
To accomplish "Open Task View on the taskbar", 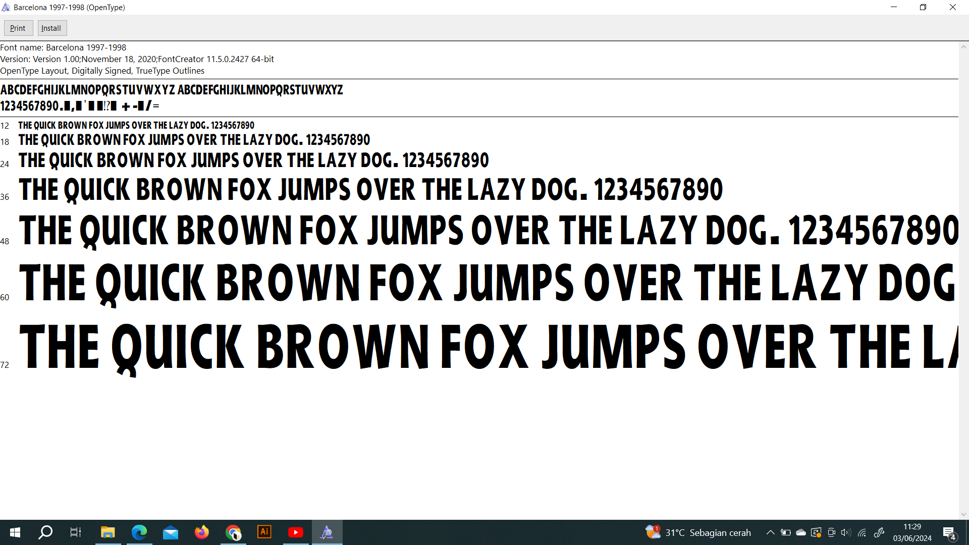I will (x=76, y=532).
